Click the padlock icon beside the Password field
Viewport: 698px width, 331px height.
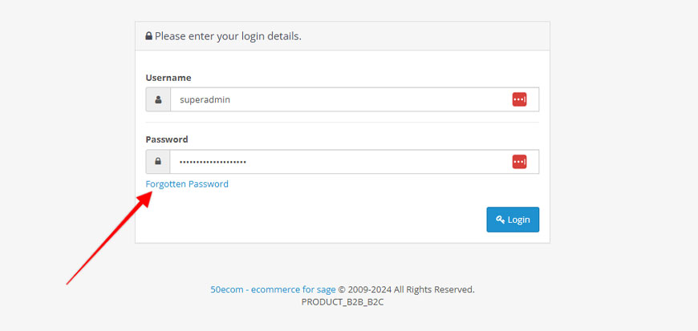[x=158, y=162]
